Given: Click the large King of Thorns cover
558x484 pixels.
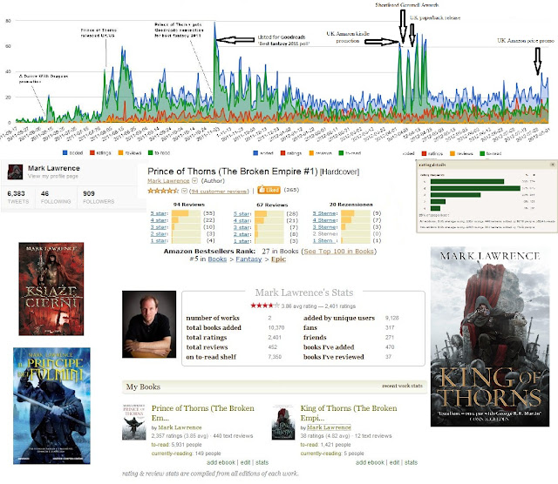Looking at the screenshot, I should click(490, 337).
